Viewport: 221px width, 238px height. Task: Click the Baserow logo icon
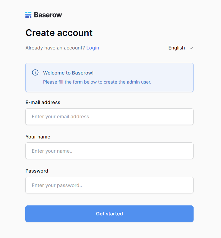tap(28, 15)
